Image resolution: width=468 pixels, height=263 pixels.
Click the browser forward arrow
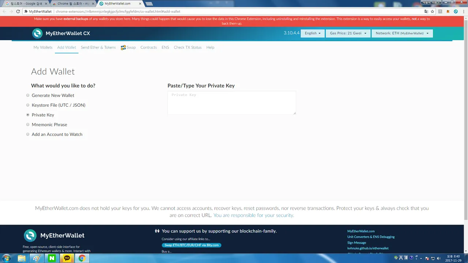(x=11, y=11)
